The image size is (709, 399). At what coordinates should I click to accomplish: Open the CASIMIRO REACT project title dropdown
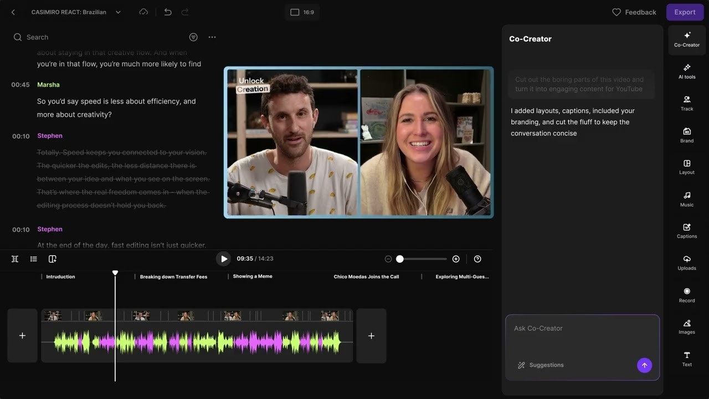(x=118, y=12)
